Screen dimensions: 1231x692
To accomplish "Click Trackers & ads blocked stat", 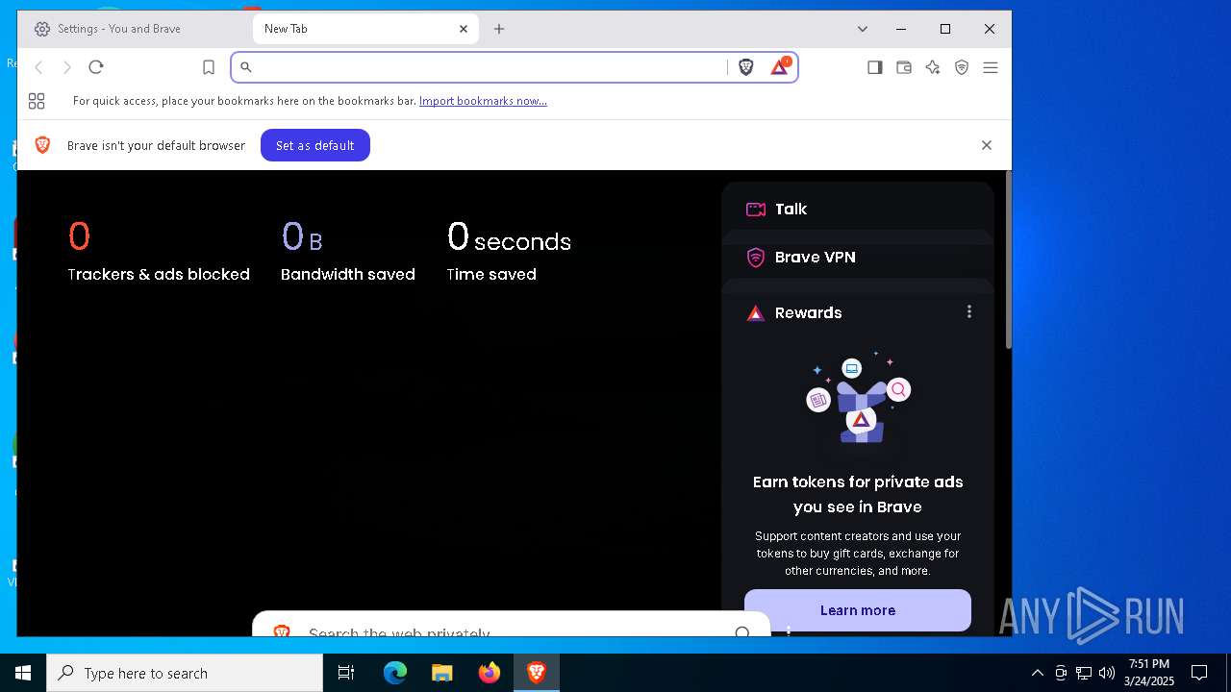I will pos(159,252).
